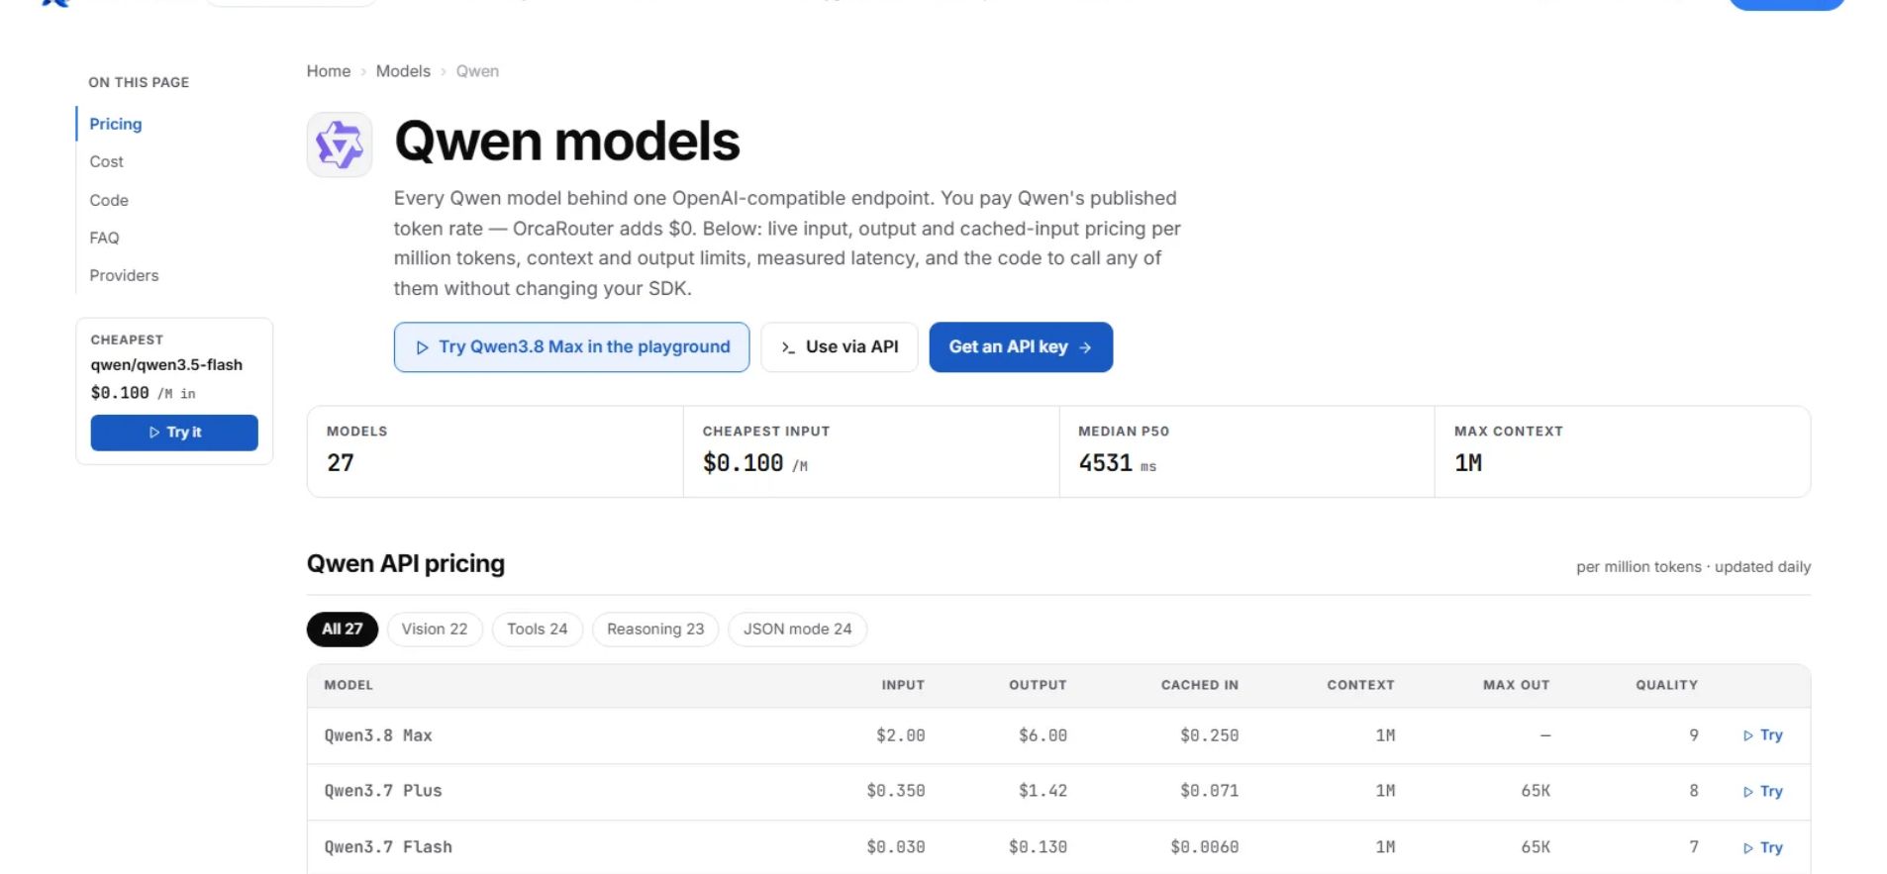Click the Models count value 27
The image size is (1887, 874).
(341, 463)
